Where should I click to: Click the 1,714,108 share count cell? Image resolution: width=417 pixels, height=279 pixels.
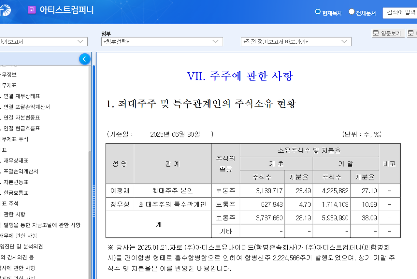click(332, 204)
